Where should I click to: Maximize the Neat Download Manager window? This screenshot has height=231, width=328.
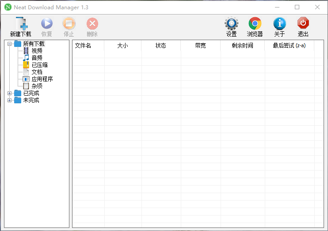tap(297, 7)
